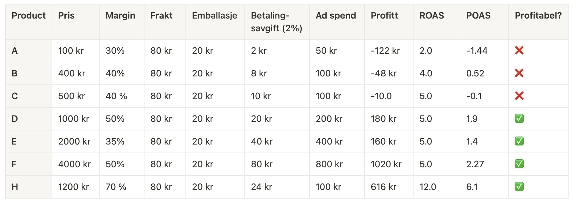Image resolution: width=574 pixels, height=204 pixels.
Task: Select the 1020 kr profit cell
Action: pyautogui.click(x=389, y=164)
